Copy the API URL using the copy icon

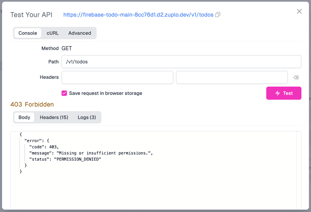click(x=217, y=15)
